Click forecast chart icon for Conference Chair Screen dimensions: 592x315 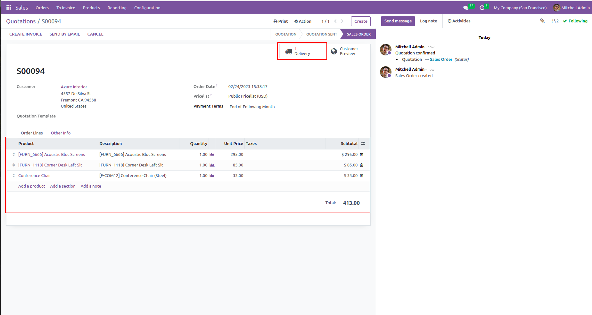[x=212, y=175]
